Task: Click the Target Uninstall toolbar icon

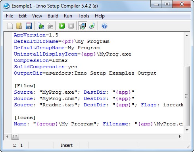Action: click(92, 26)
